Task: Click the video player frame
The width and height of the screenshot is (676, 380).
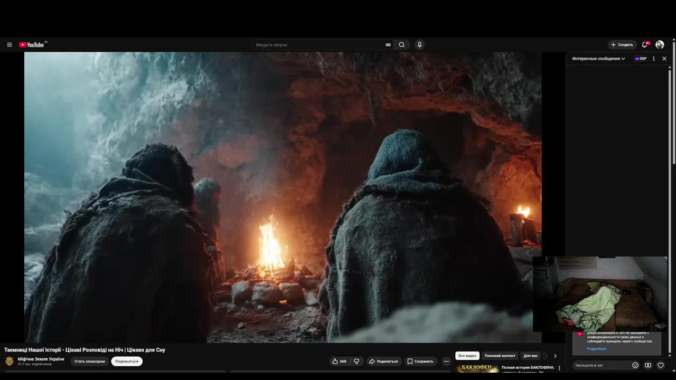Action: tap(283, 197)
